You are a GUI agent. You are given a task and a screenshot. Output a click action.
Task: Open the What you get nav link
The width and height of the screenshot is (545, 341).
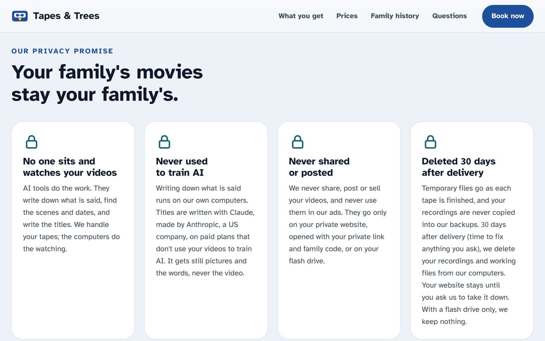301,16
